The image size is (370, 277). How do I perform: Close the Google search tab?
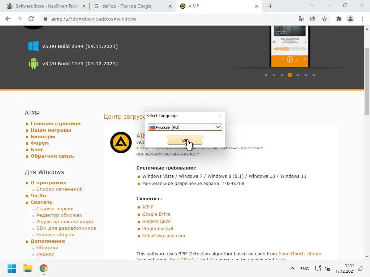click(170, 6)
